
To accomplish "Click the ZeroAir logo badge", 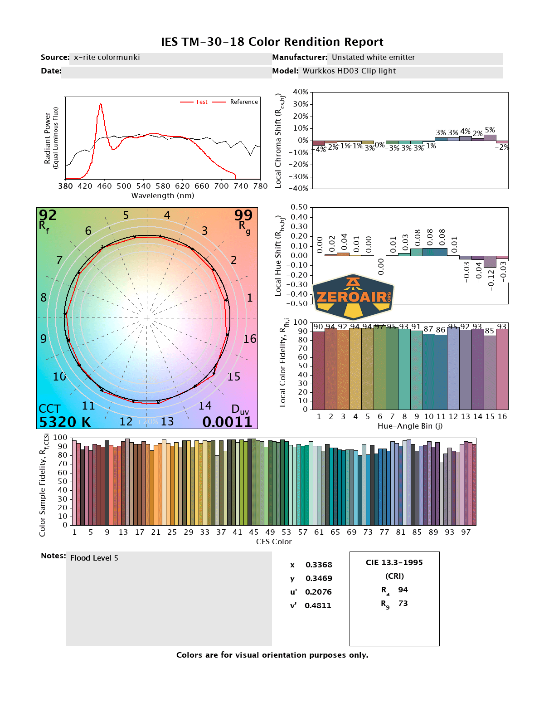I will [353, 297].
